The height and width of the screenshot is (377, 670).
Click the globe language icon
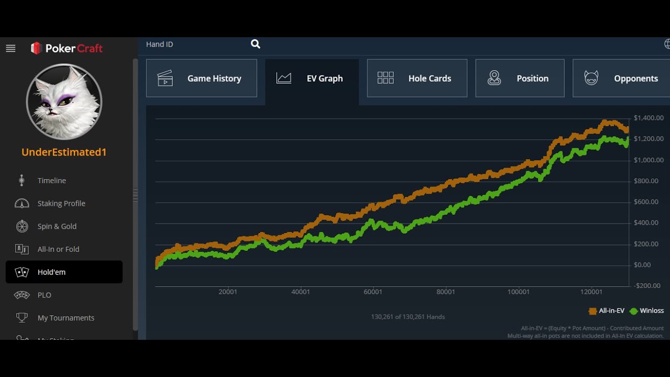coord(667,44)
